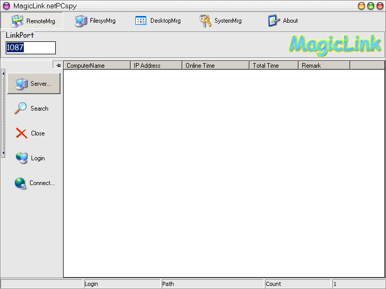Switch to the FilesysMrg tab
Image resolution: width=386 pixels, height=289 pixels.
coord(95,21)
